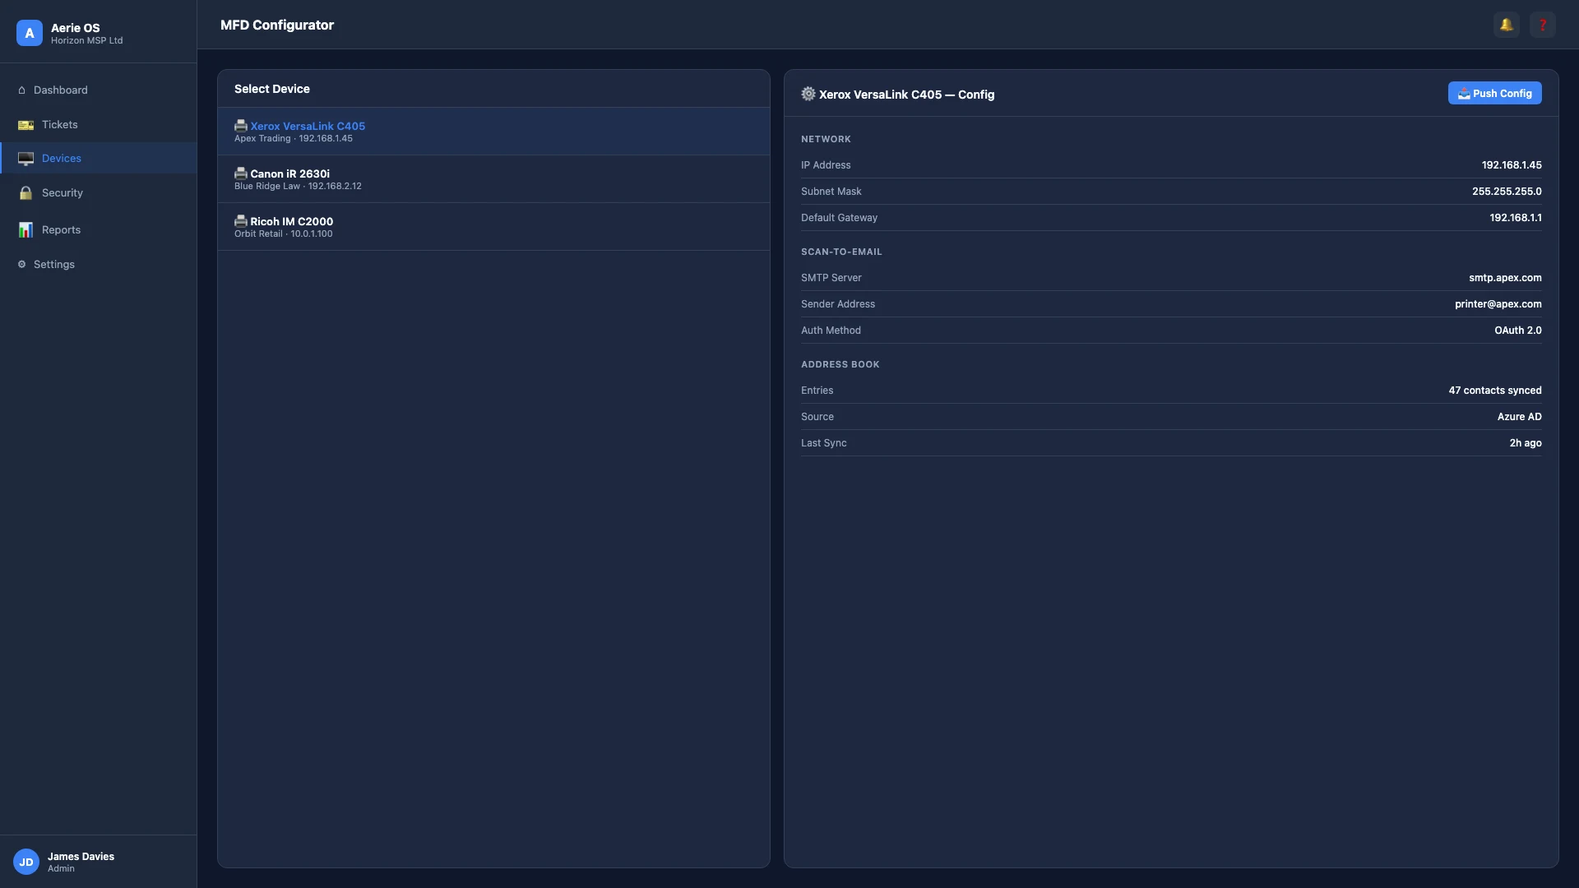Image resolution: width=1579 pixels, height=888 pixels.
Task: Click the Aerie OS logo badge
Action: click(30, 33)
